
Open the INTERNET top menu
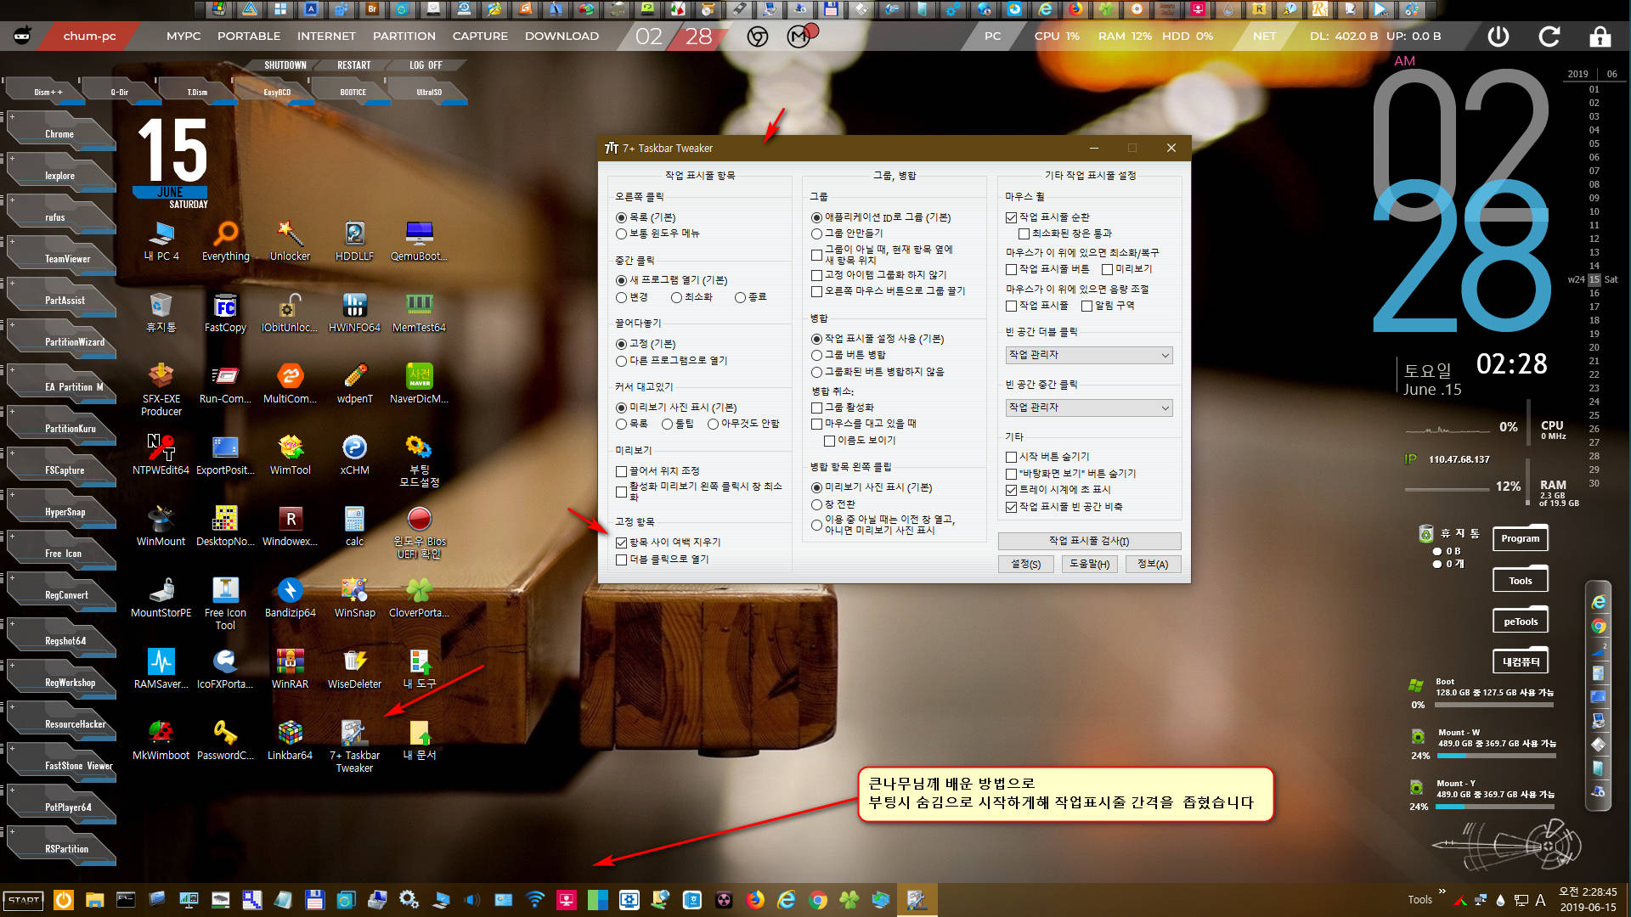click(326, 37)
